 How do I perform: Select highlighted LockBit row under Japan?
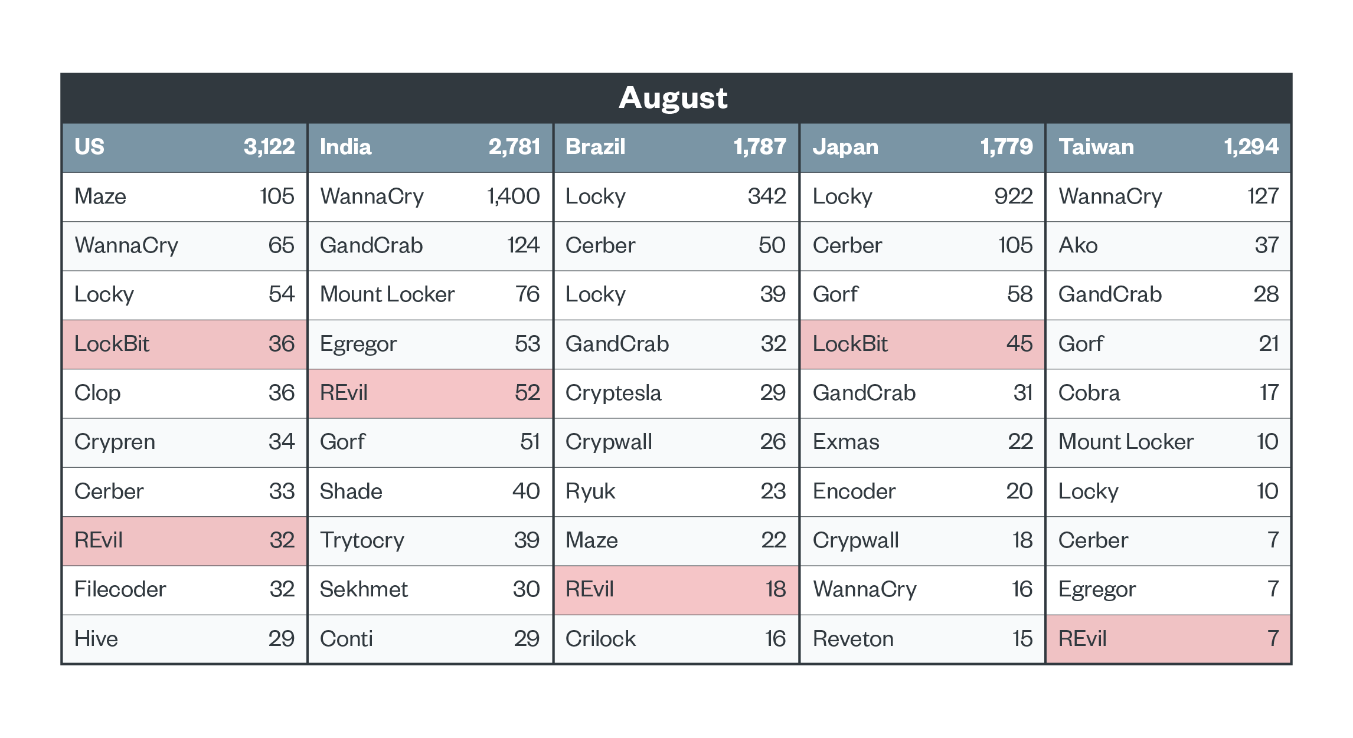922,344
